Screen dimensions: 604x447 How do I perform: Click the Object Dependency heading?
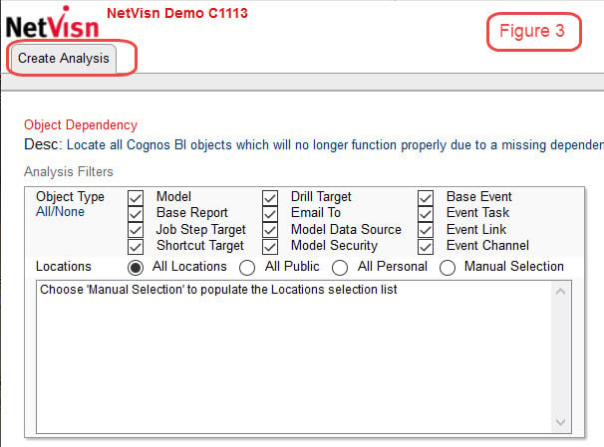click(x=81, y=125)
